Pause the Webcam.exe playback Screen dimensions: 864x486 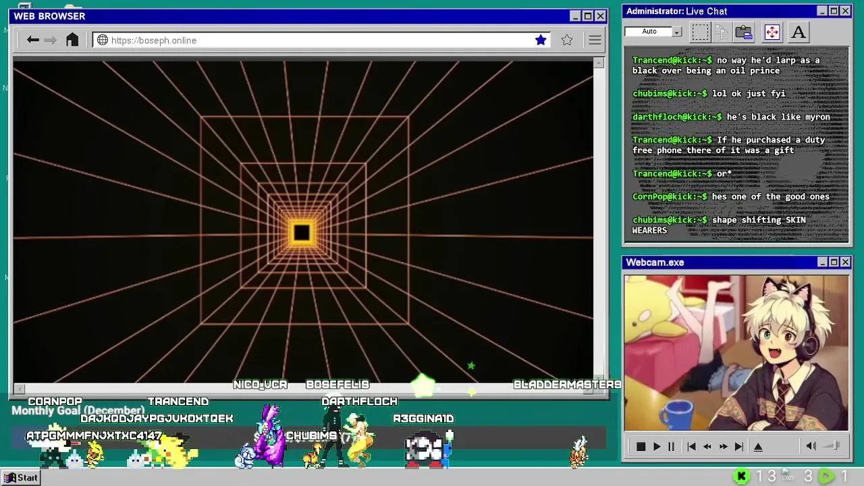(x=671, y=446)
